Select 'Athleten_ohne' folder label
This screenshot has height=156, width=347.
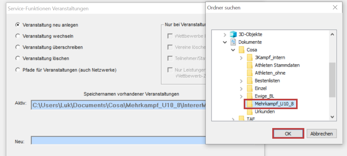pyautogui.click(x=270, y=73)
